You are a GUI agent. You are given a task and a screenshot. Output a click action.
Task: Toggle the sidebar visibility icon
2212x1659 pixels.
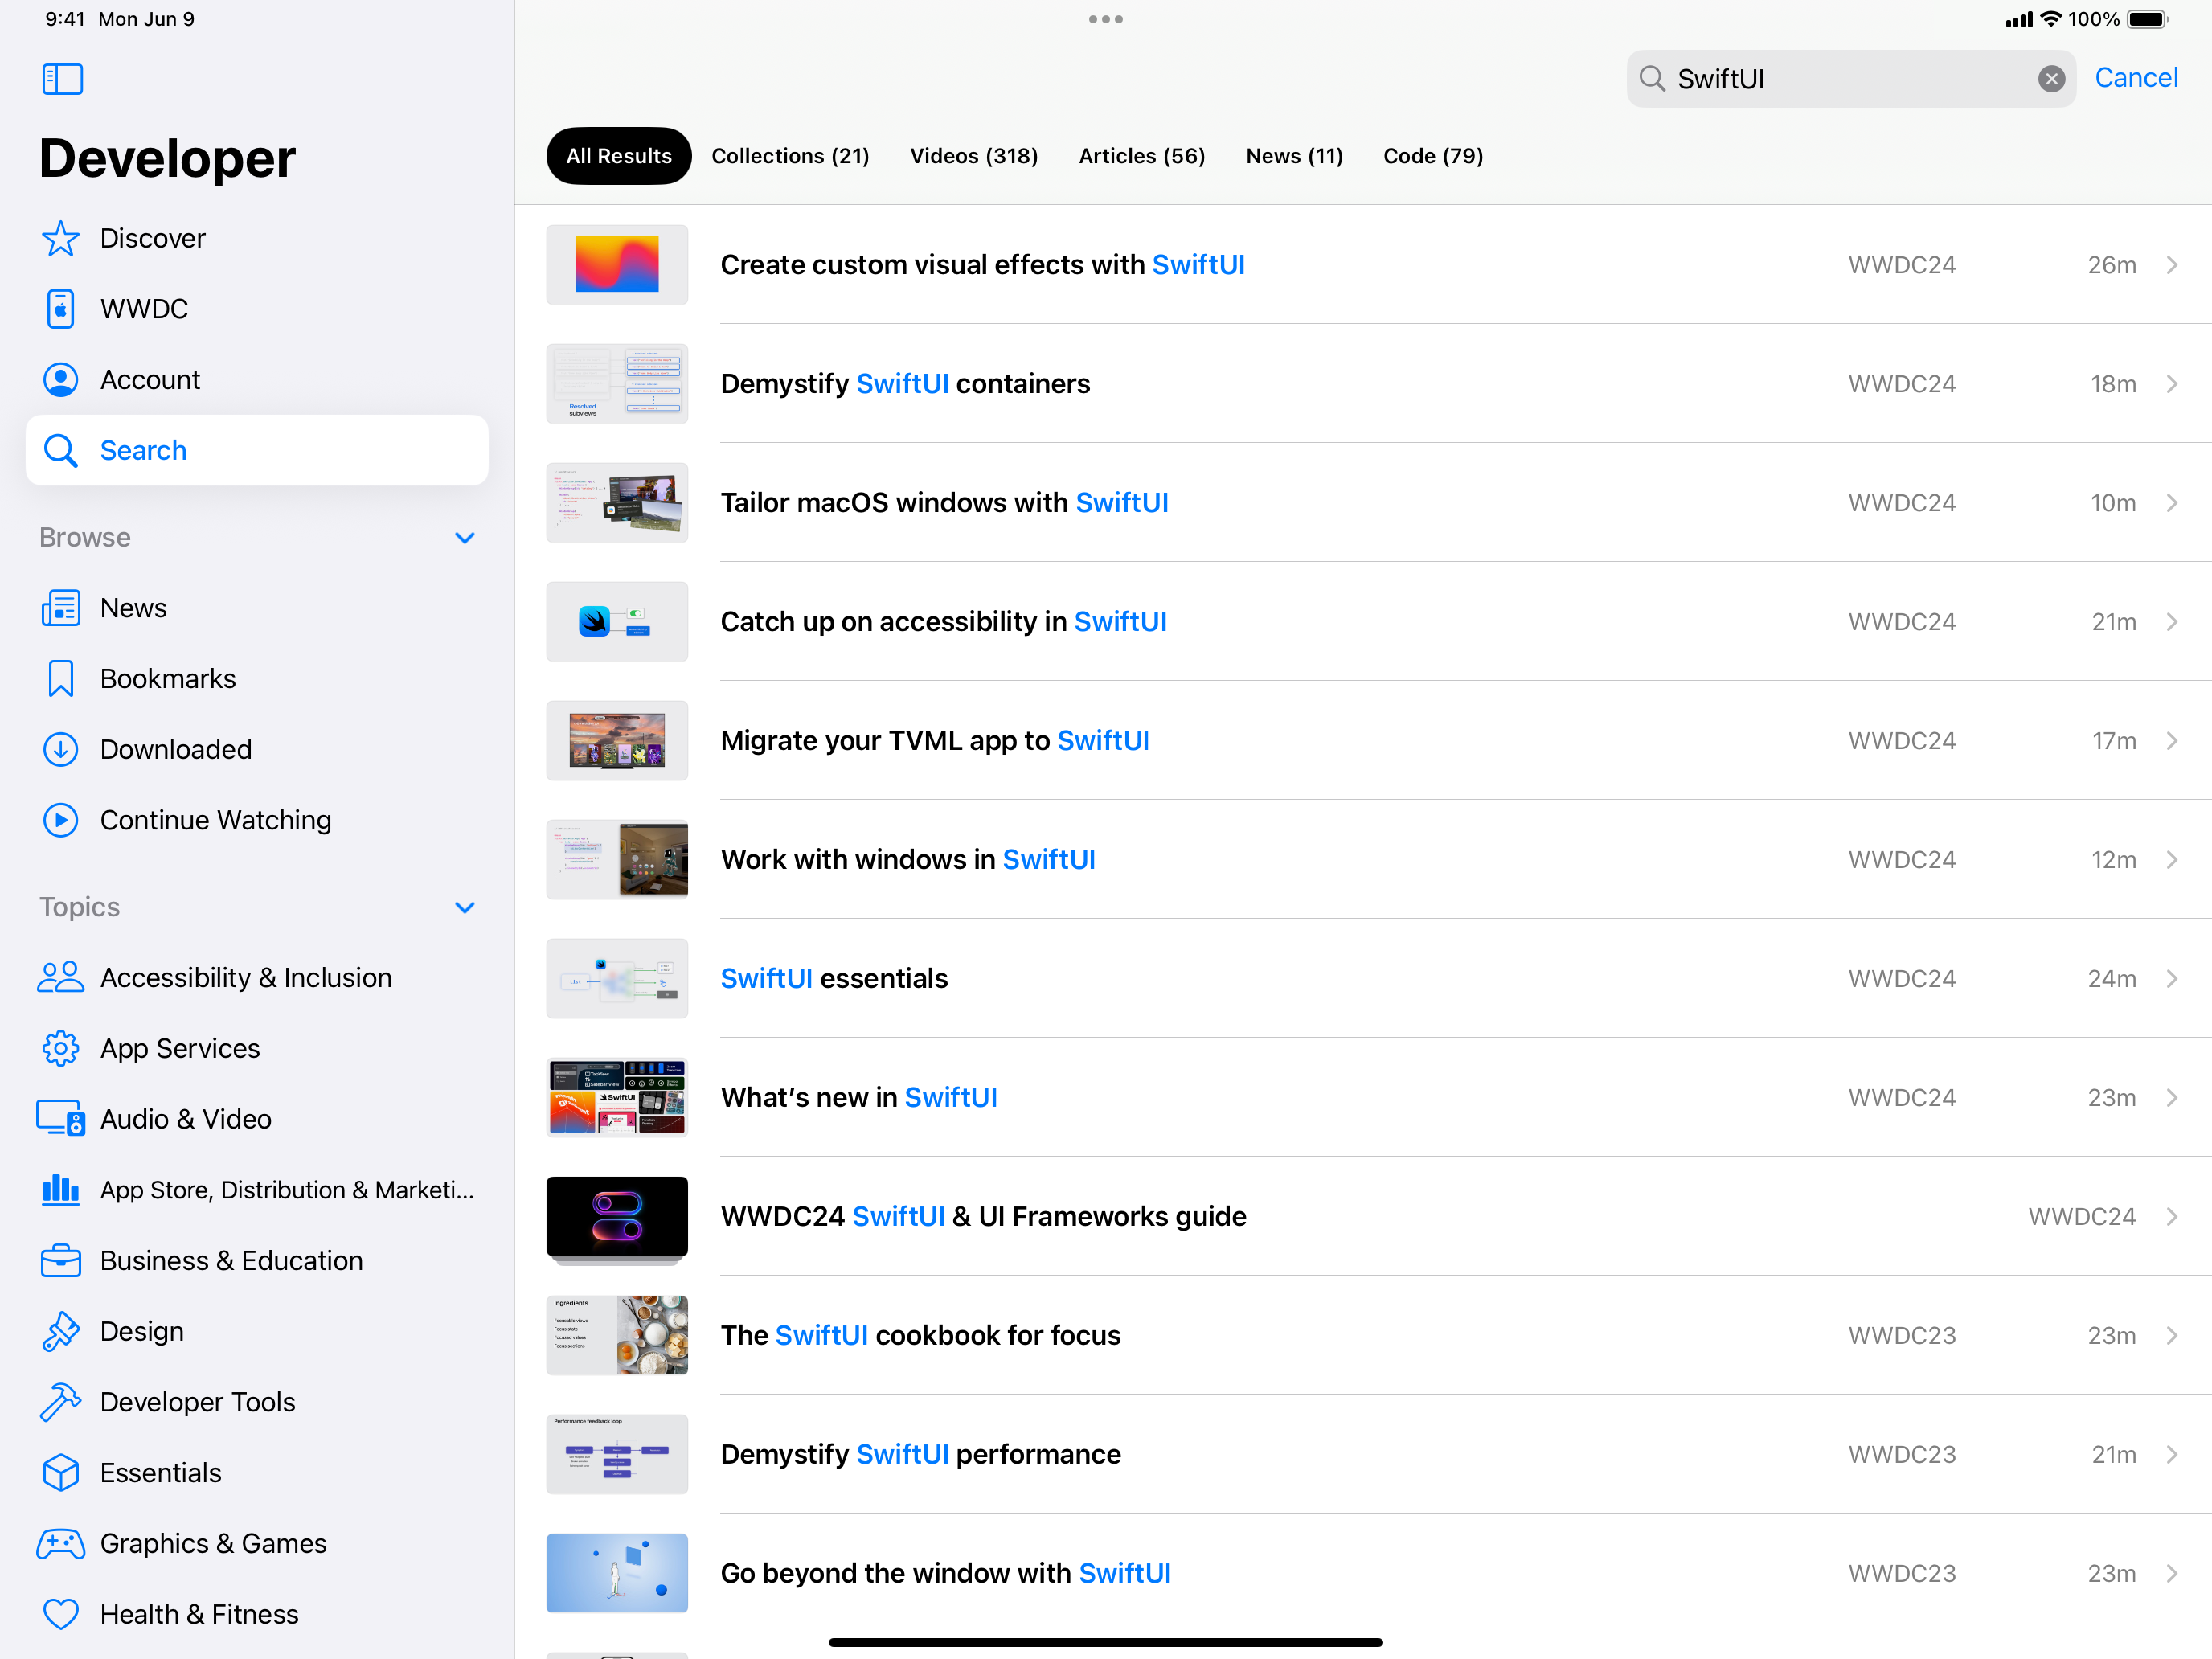(x=62, y=79)
